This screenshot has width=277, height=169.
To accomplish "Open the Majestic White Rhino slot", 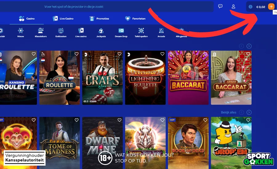I will (x=145, y=143).
